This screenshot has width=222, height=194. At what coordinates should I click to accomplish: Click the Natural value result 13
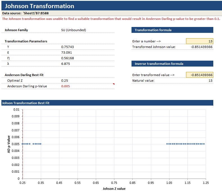pos(210,81)
